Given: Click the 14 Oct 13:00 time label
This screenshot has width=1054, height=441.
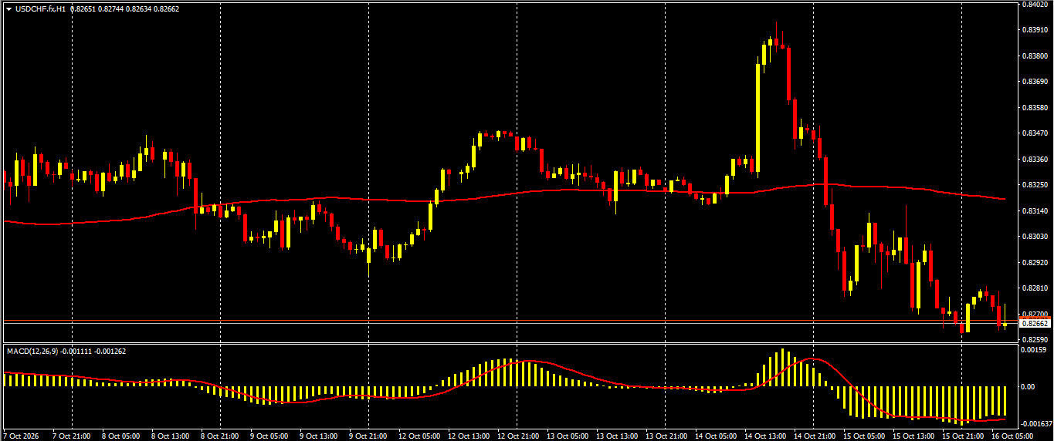Looking at the screenshot, I should tap(765, 436).
